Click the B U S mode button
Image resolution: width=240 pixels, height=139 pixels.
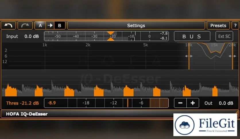point(192,36)
